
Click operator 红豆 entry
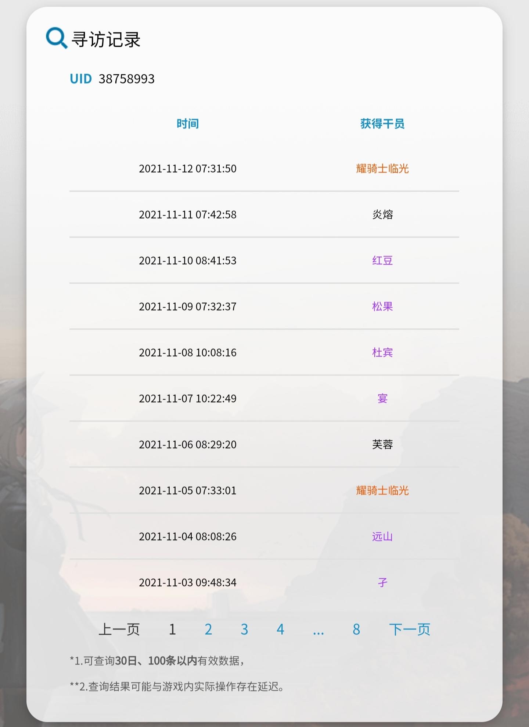pyautogui.click(x=382, y=260)
